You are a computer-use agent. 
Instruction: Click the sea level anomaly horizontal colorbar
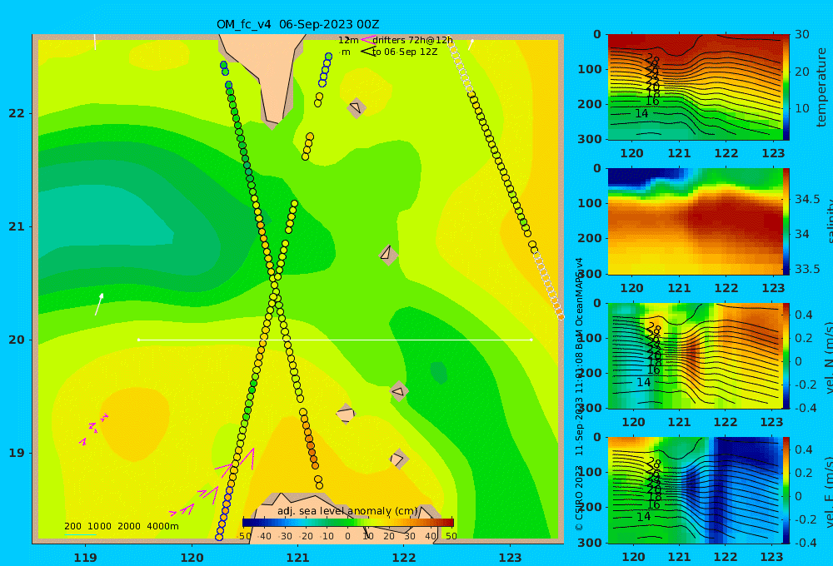point(348,523)
